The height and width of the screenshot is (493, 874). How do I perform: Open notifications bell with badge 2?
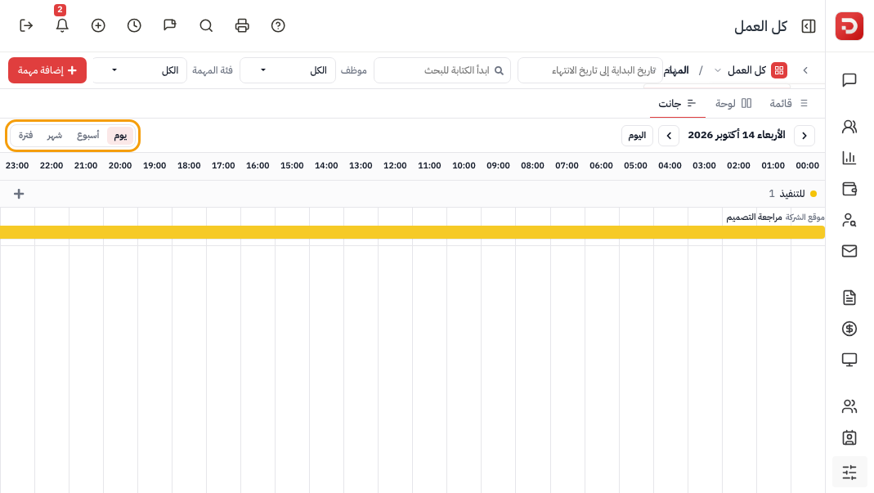coord(62,25)
